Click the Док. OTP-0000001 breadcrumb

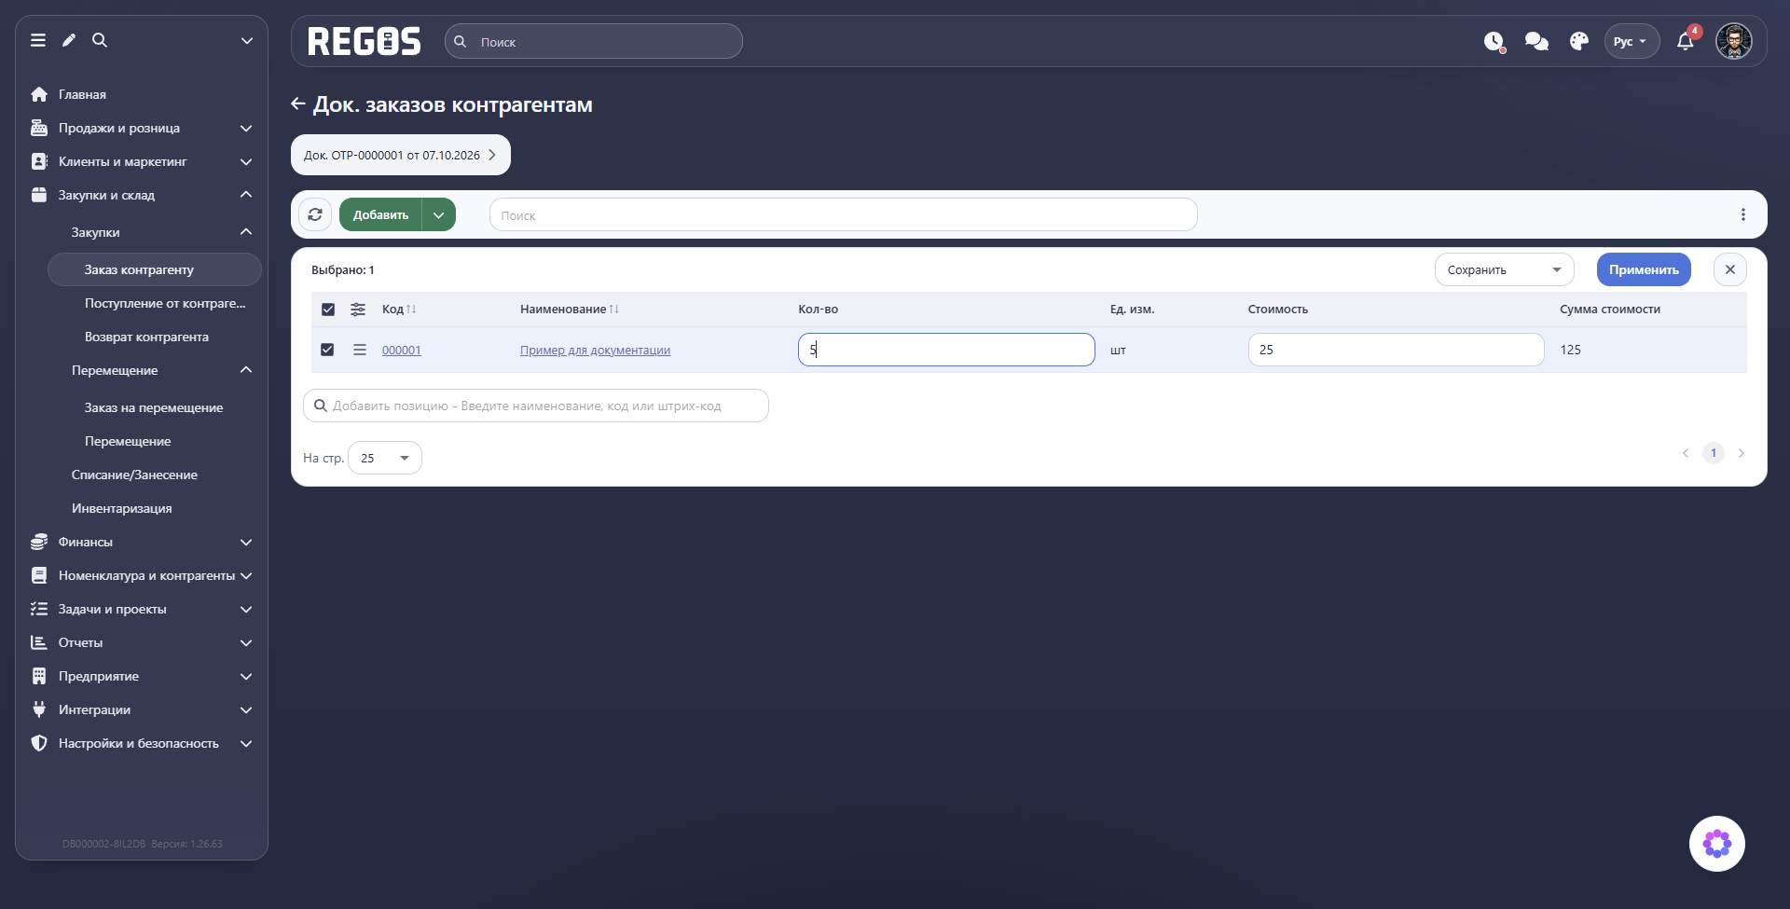click(400, 155)
